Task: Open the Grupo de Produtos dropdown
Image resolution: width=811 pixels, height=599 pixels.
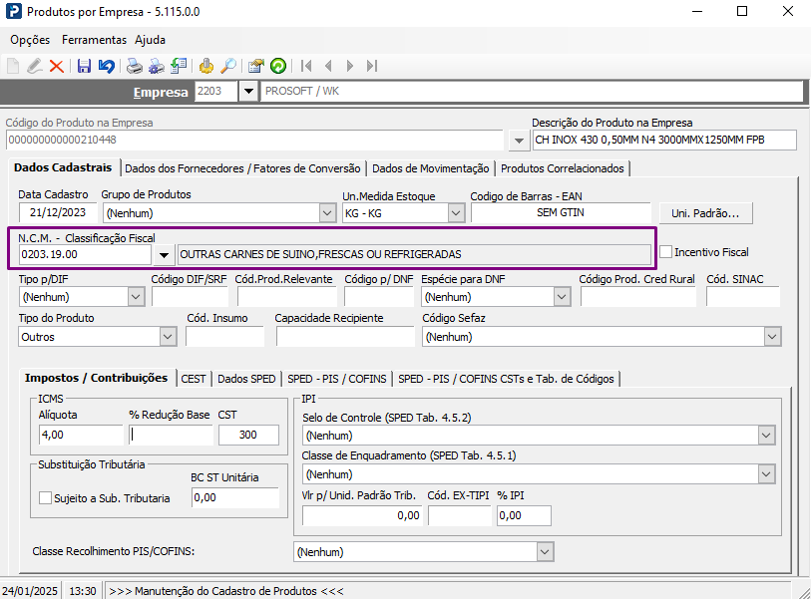Action: [x=219, y=213]
